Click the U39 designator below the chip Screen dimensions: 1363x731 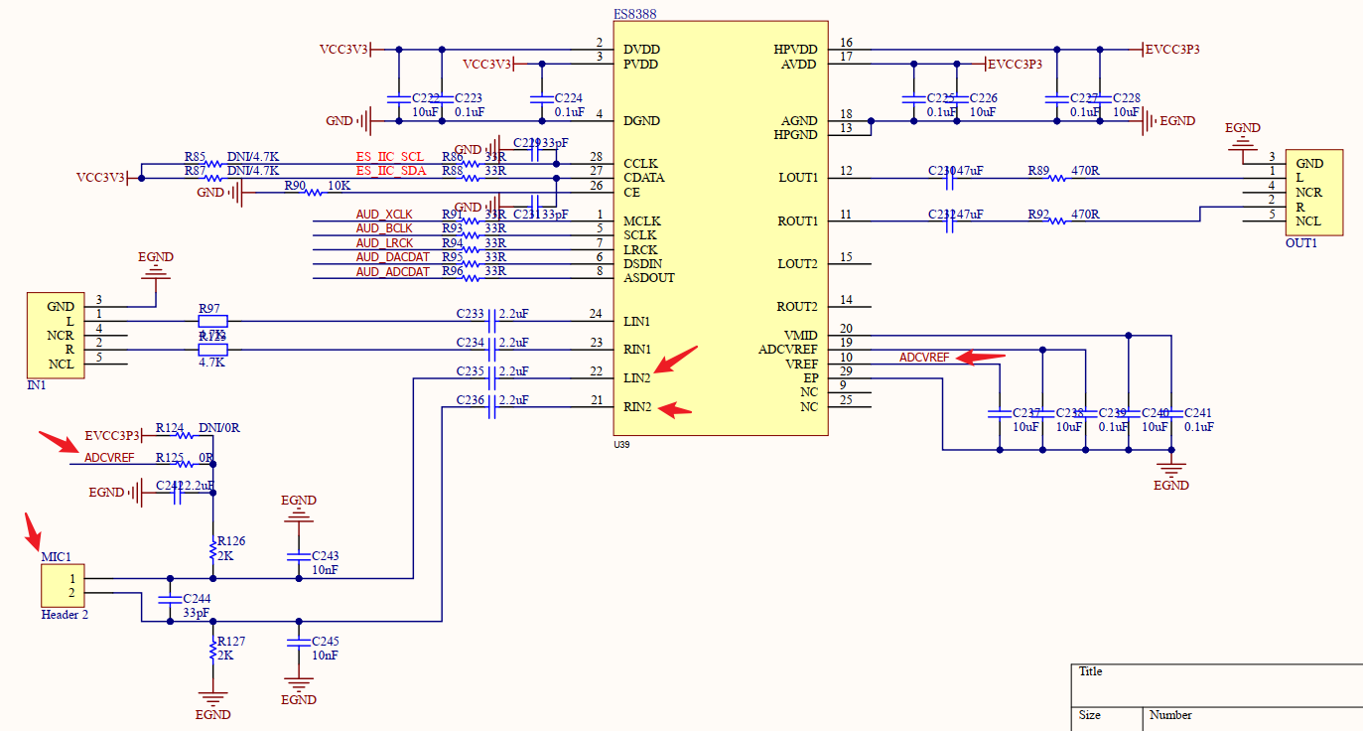[x=621, y=445]
